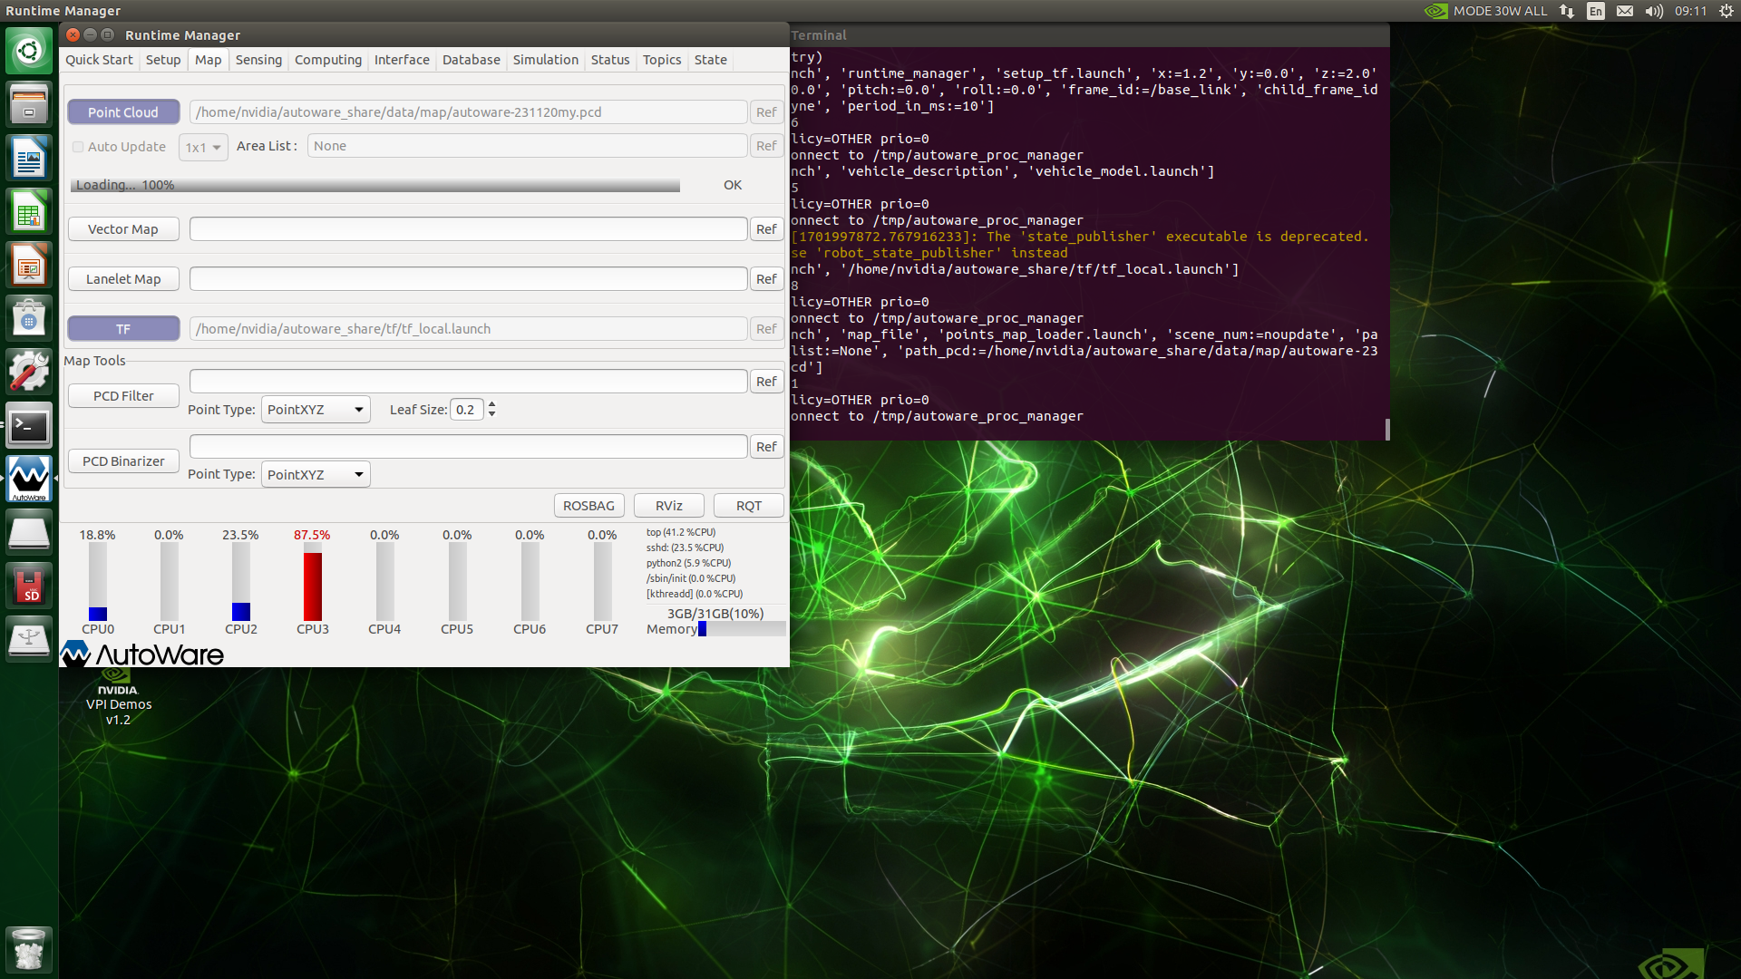Click the PCD Binarizer path input field

pyautogui.click(x=468, y=447)
